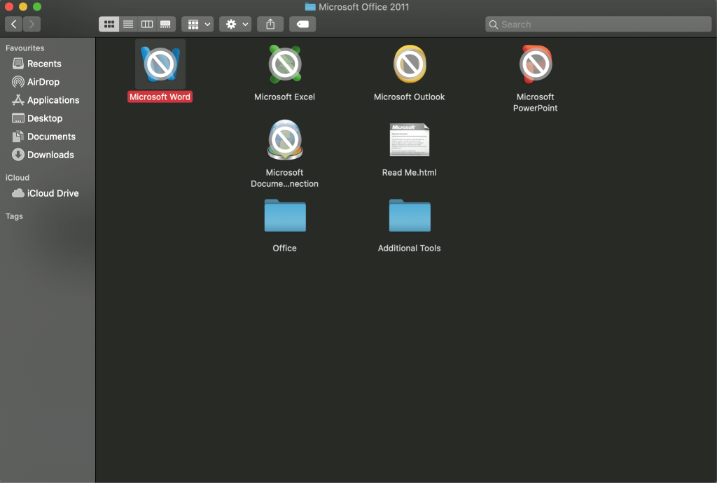Image resolution: width=717 pixels, height=483 pixels.
Task: Select the Microsoft PowerPoint app icon
Action: pyautogui.click(x=536, y=64)
